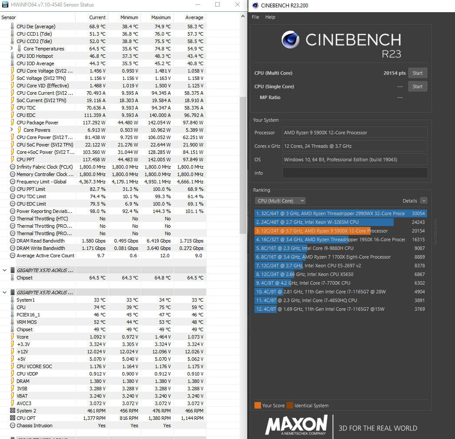
Task: Click lightning icon beside Vcore sensor
Action: 13,337
